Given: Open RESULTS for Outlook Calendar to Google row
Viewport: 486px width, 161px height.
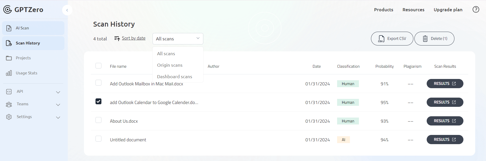Looking at the screenshot, I should [x=445, y=102].
